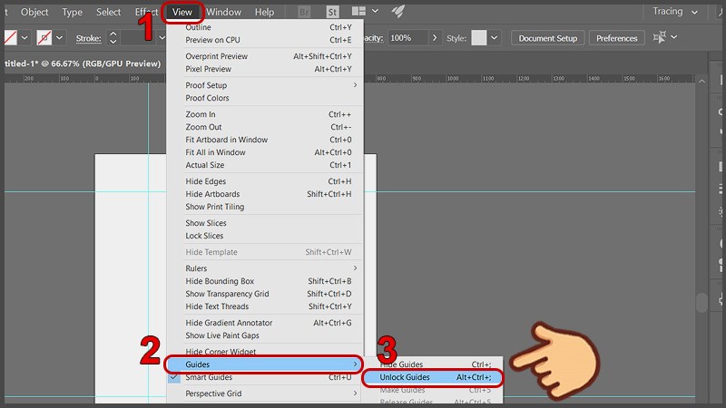Viewport: 726px width, 408px height.
Task: Choose Fit All in Window
Action: tap(265, 152)
